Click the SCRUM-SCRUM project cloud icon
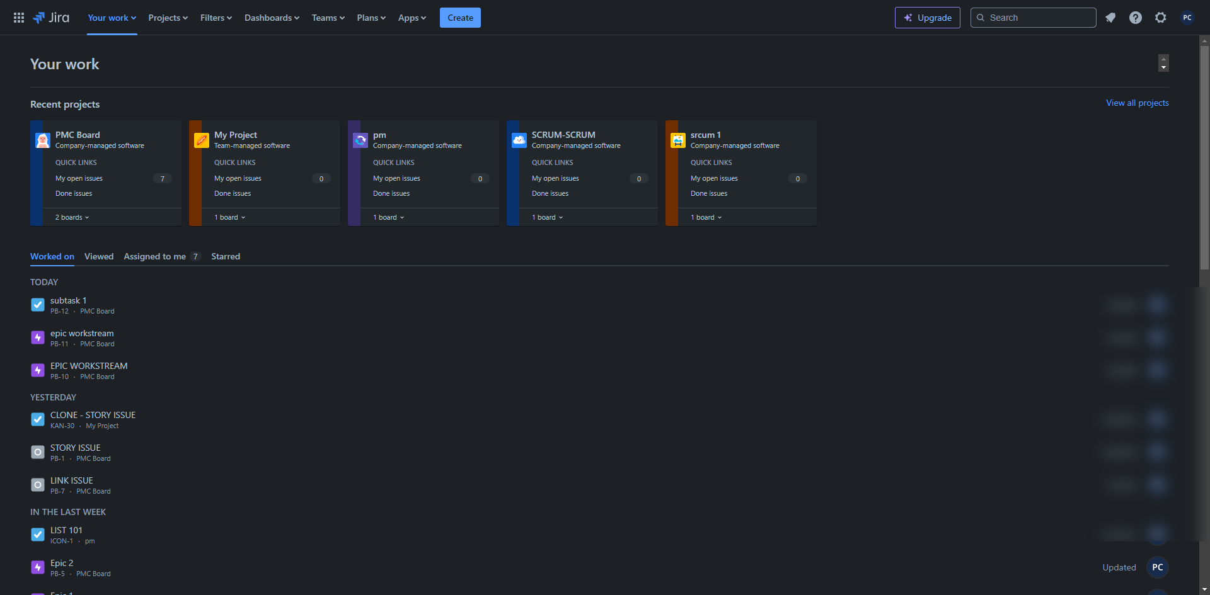The width and height of the screenshot is (1210, 595). [x=519, y=140]
